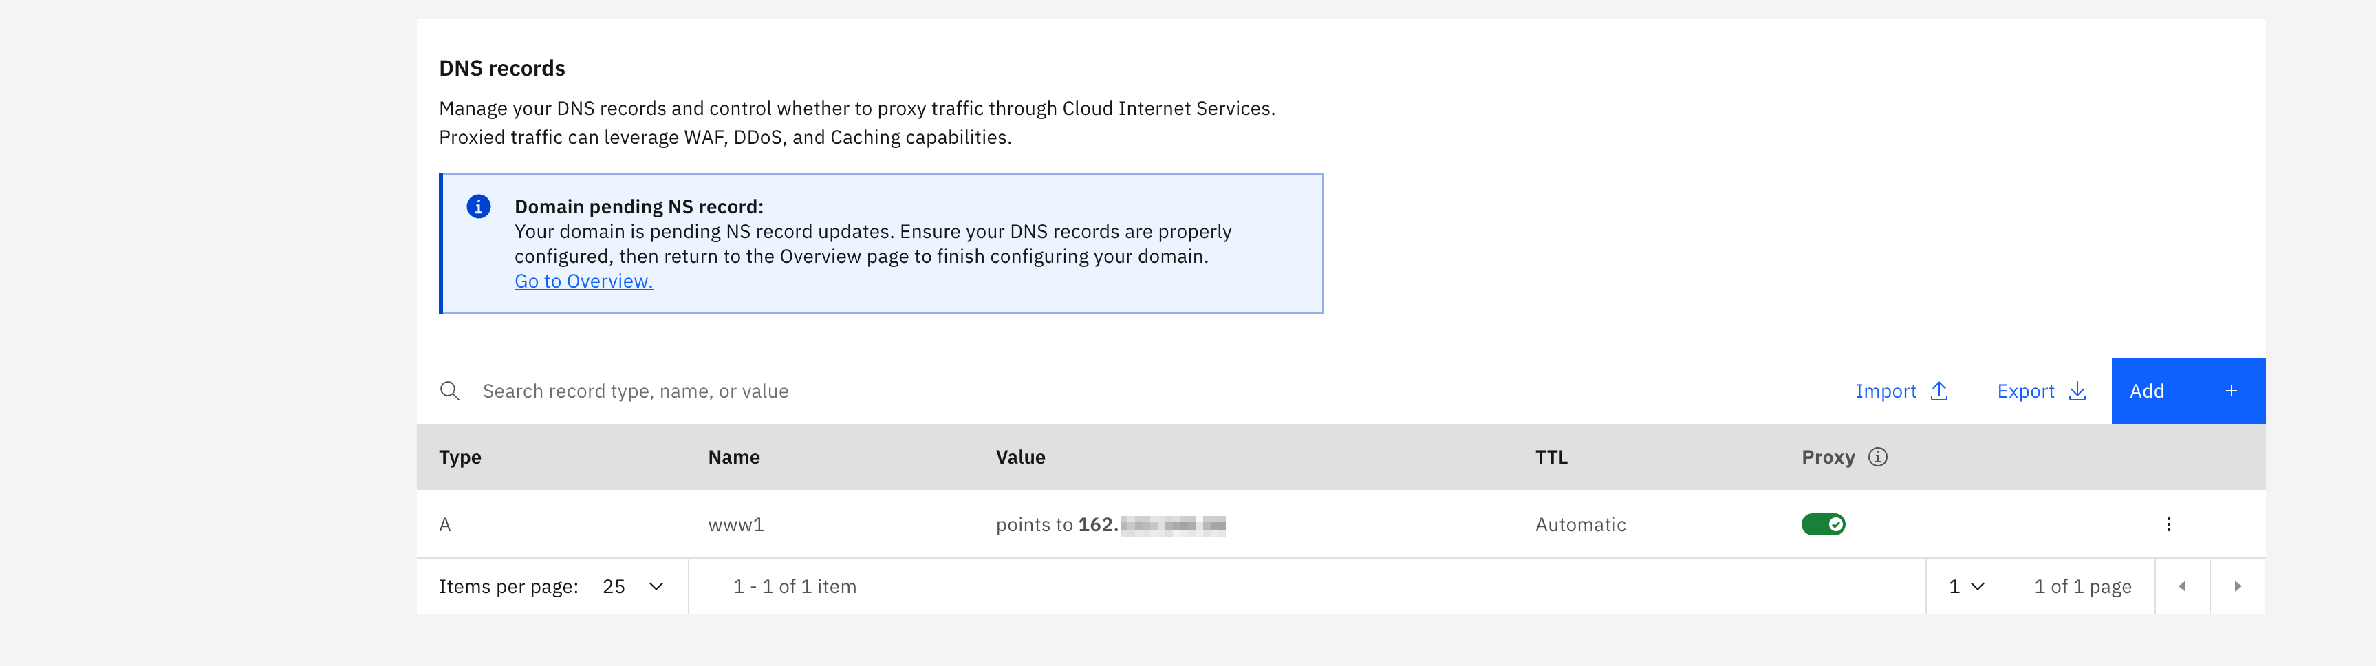The width and height of the screenshot is (2376, 666).
Task: Open the www1 record overflow menu
Action: click(x=2168, y=525)
